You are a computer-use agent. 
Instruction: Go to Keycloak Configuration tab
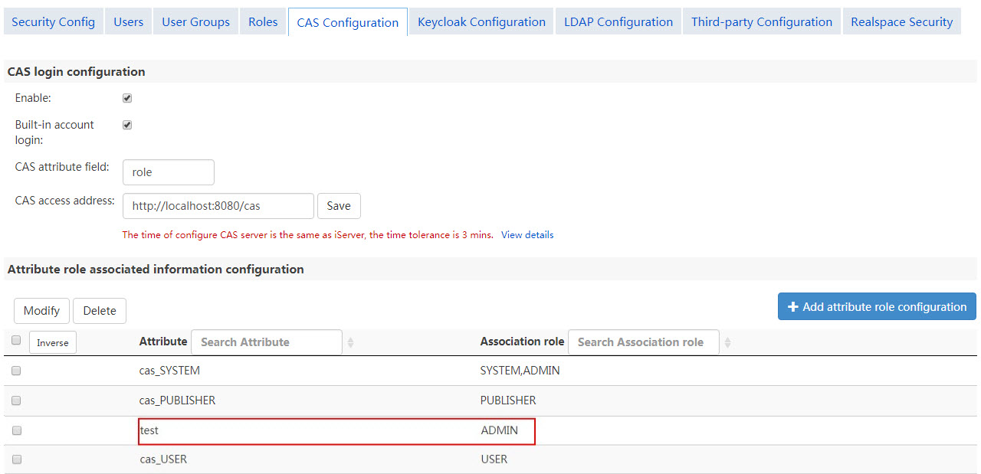point(481,21)
